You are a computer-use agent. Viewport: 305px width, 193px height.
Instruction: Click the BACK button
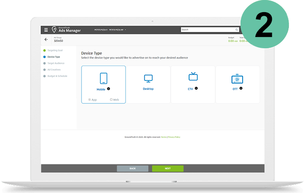coord(132,169)
